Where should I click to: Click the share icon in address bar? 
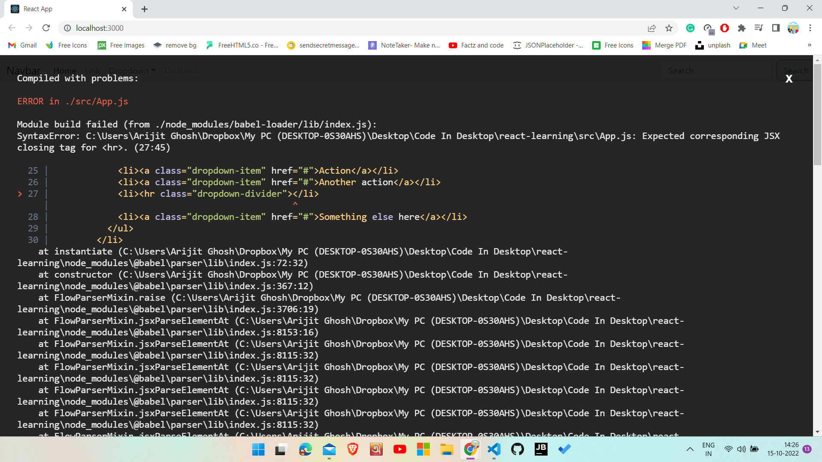pos(652,28)
